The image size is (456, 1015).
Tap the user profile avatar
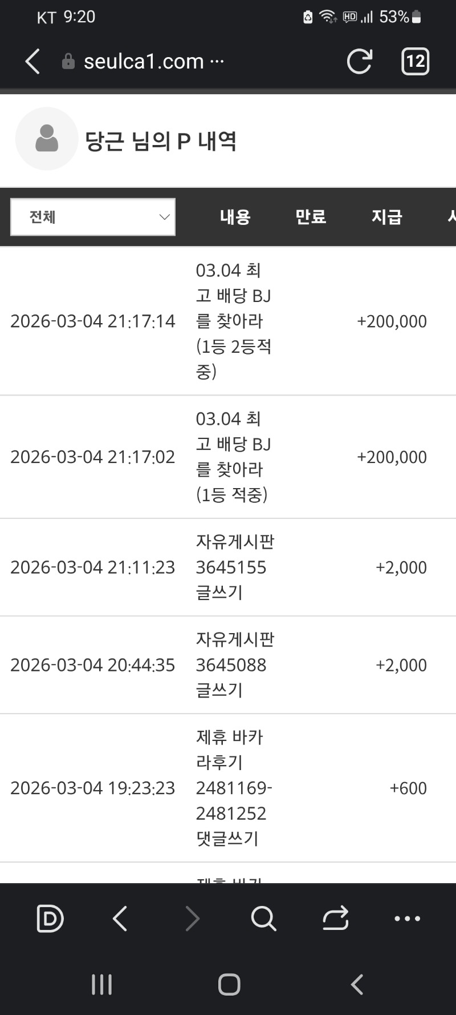pos(47,139)
